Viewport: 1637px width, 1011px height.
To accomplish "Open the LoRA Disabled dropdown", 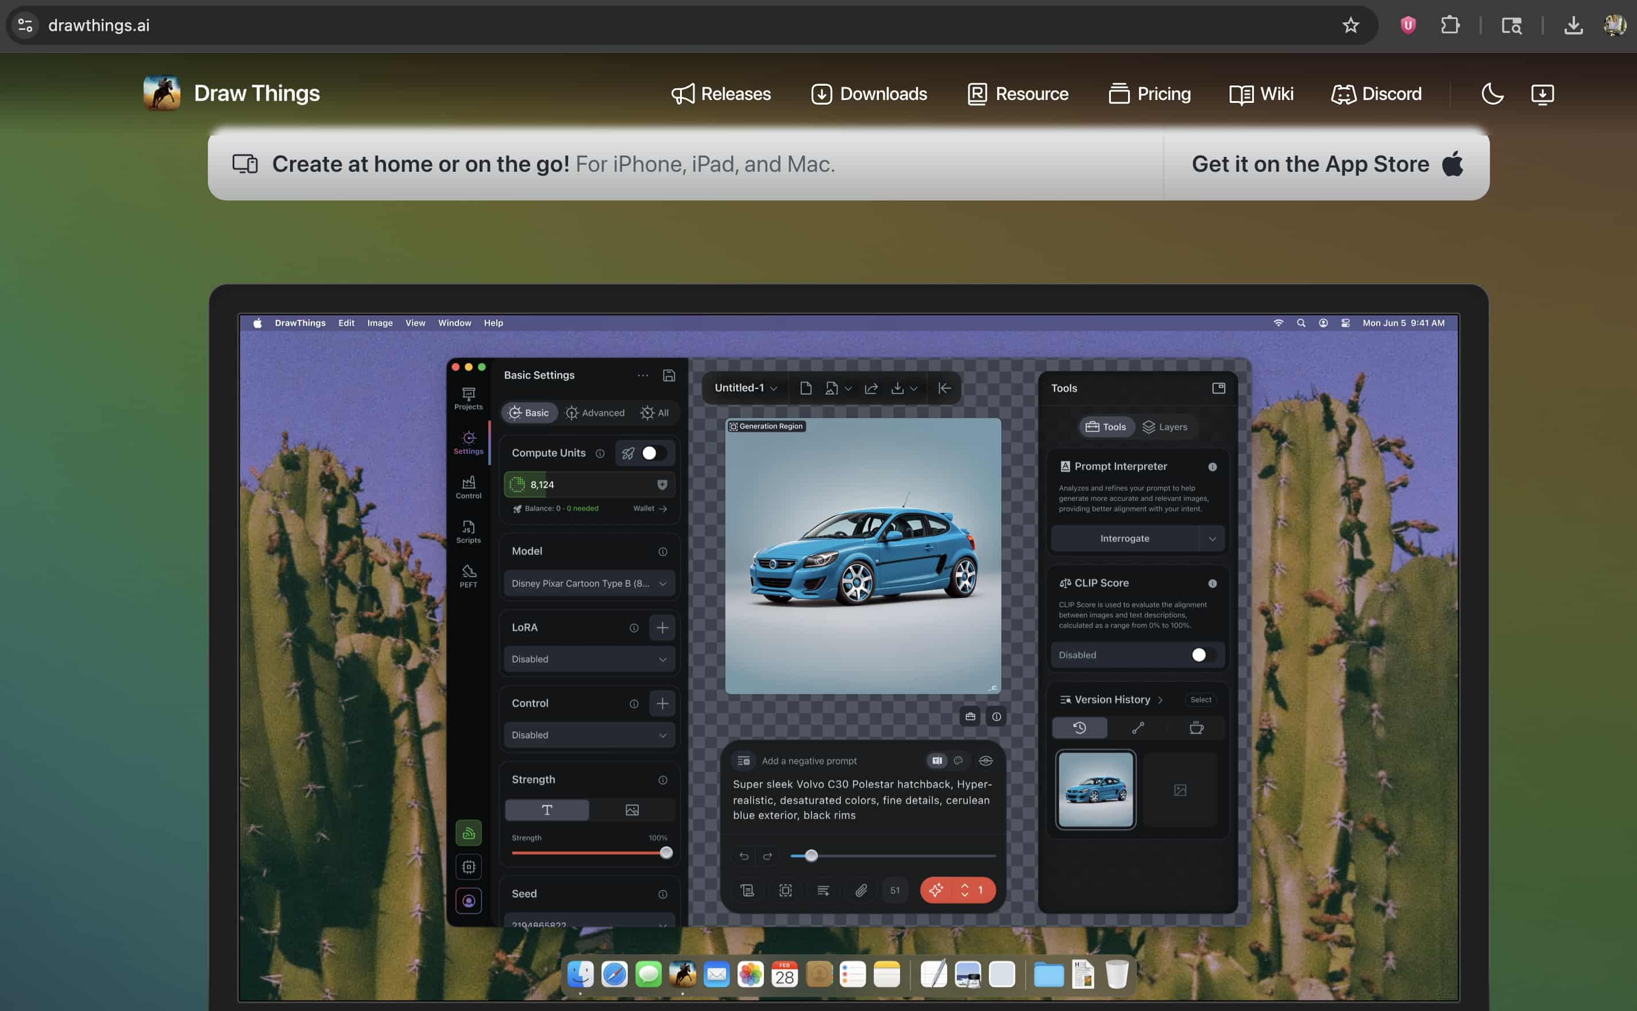I will coord(589,659).
